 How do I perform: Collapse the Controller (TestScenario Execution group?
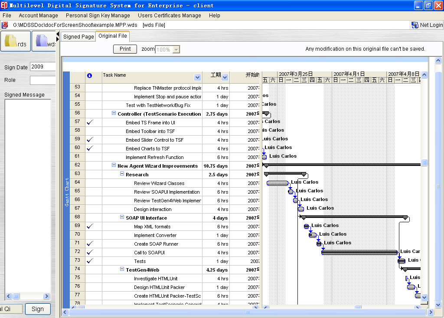point(114,113)
